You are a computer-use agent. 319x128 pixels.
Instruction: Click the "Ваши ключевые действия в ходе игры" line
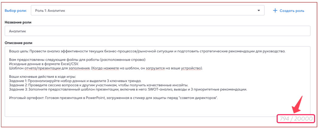click(42, 77)
